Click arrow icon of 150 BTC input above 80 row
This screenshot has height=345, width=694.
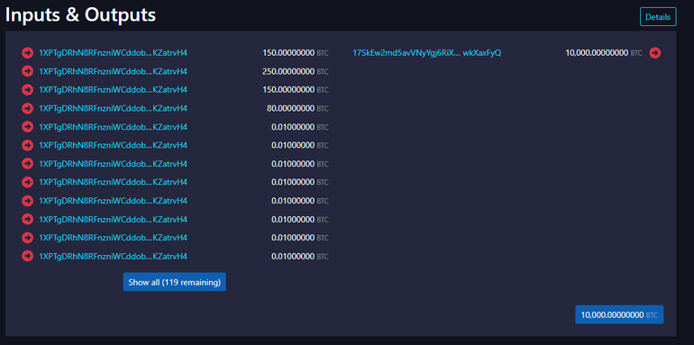[x=27, y=90]
